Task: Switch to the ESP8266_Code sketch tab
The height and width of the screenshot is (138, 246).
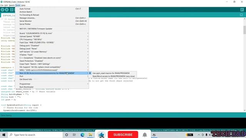Action: coord(8,15)
